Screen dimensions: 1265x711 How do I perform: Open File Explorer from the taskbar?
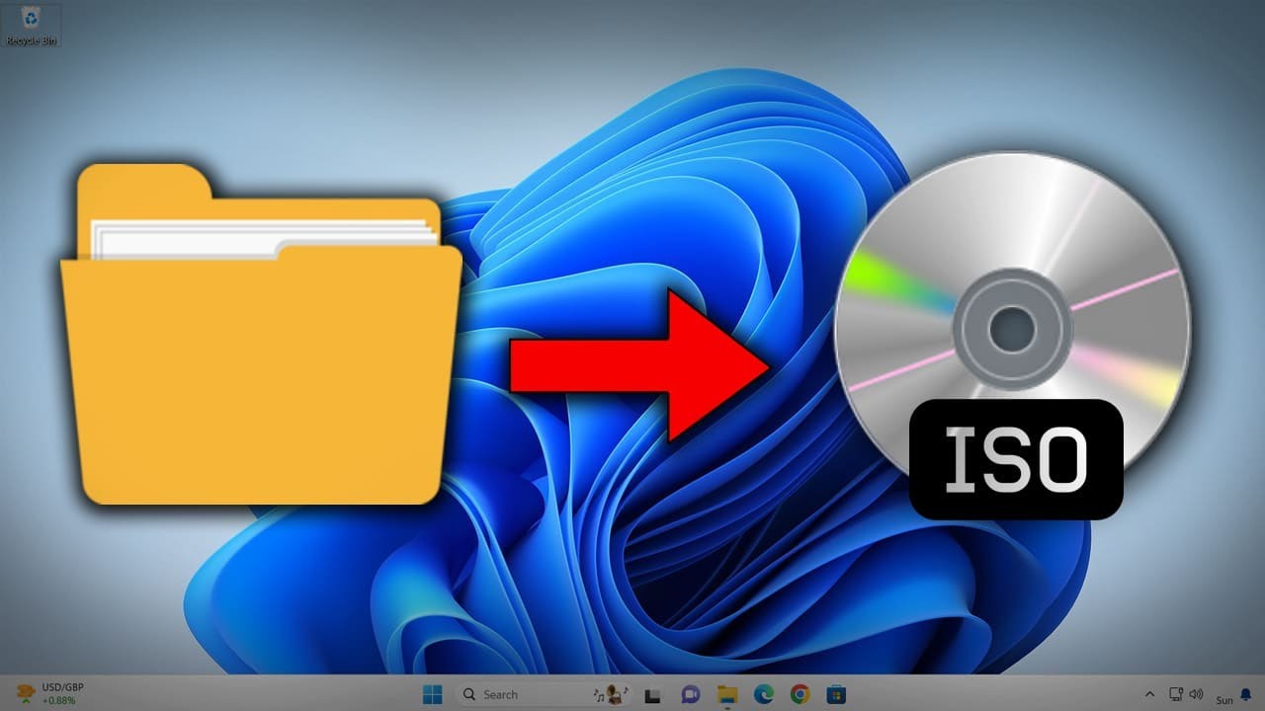click(x=726, y=695)
